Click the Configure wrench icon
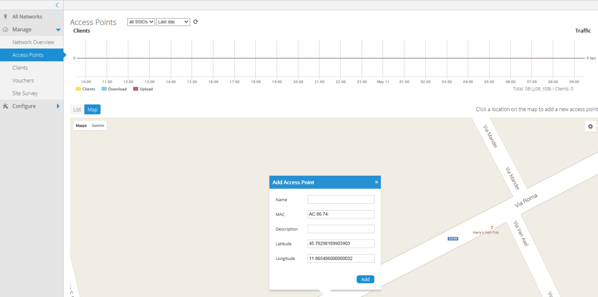This screenshot has width=598, height=297. (x=6, y=106)
